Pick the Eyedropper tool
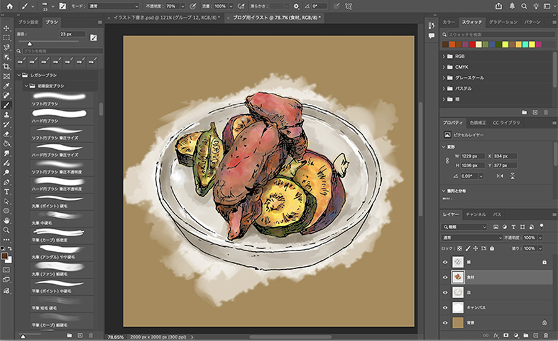 tap(6, 86)
